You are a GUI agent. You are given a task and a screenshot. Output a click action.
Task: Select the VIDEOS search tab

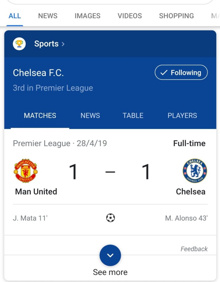click(x=130, y=16)
